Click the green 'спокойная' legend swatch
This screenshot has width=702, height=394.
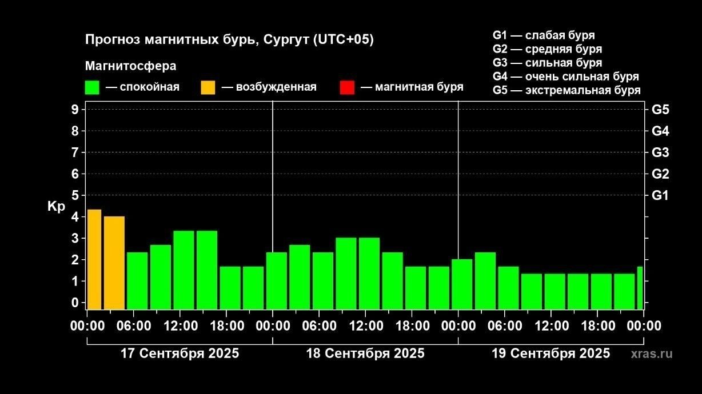pos(91,87)
